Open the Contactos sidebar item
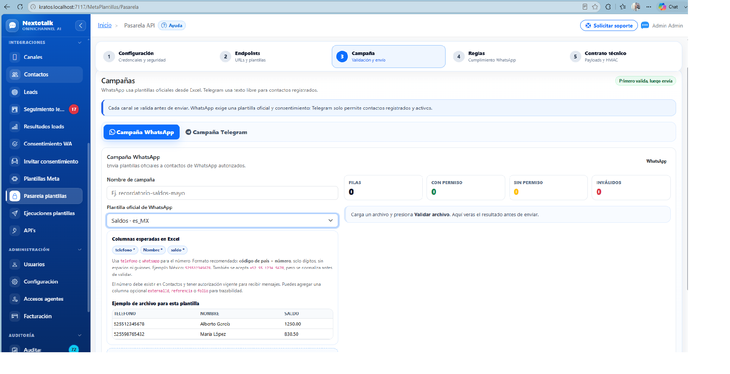 44,74
